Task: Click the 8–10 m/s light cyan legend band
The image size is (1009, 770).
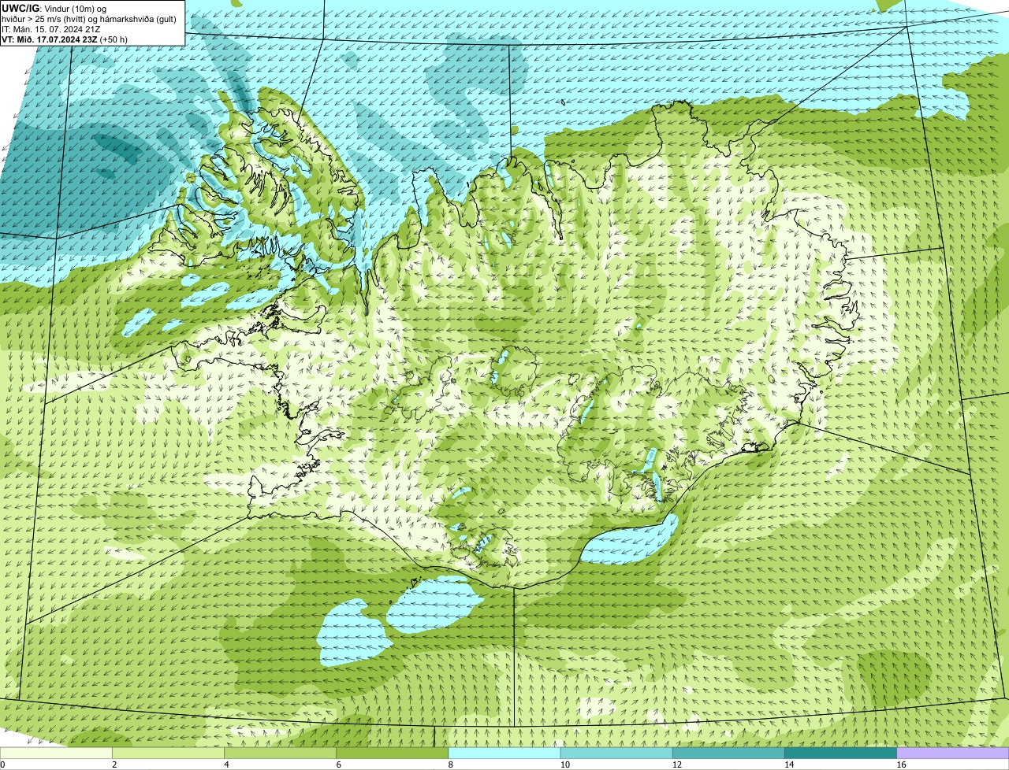Action: 504,753
